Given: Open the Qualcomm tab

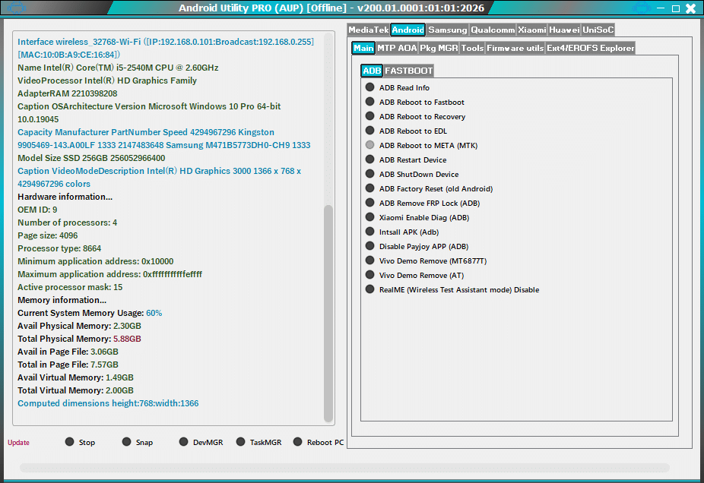Looking at the screenshot, I should (x=493, y=30).
